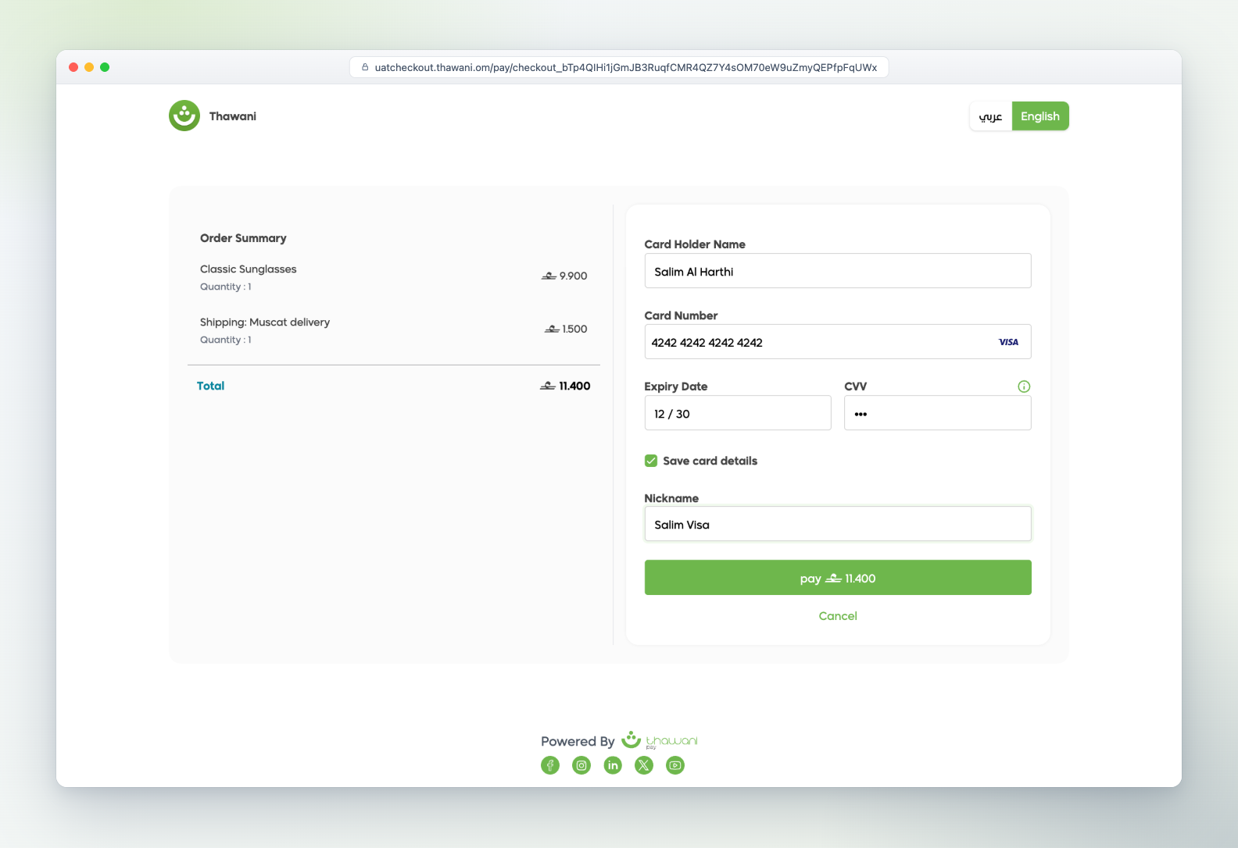Image resolution: width=1238 pixels, height=848 pixels.
Task: Click the Powered By text
Action: tap(578, 741)
